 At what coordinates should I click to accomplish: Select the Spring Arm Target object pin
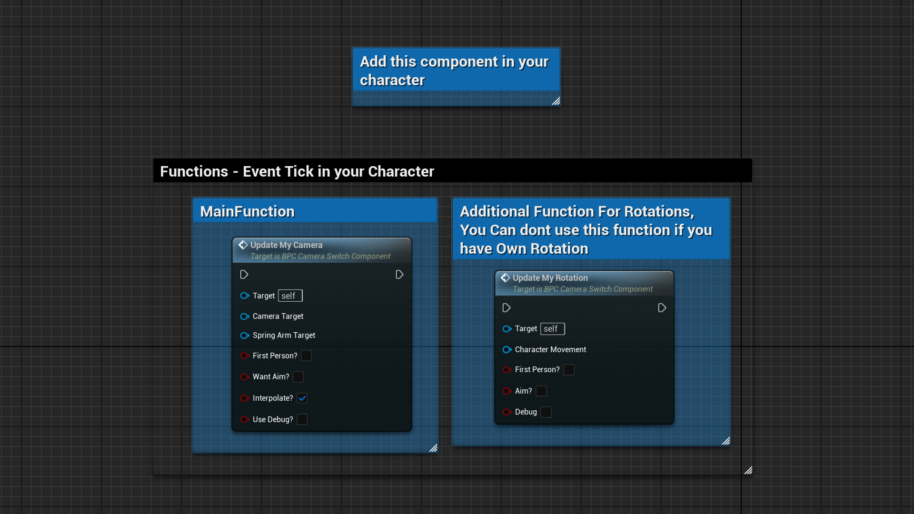point(245,336)
